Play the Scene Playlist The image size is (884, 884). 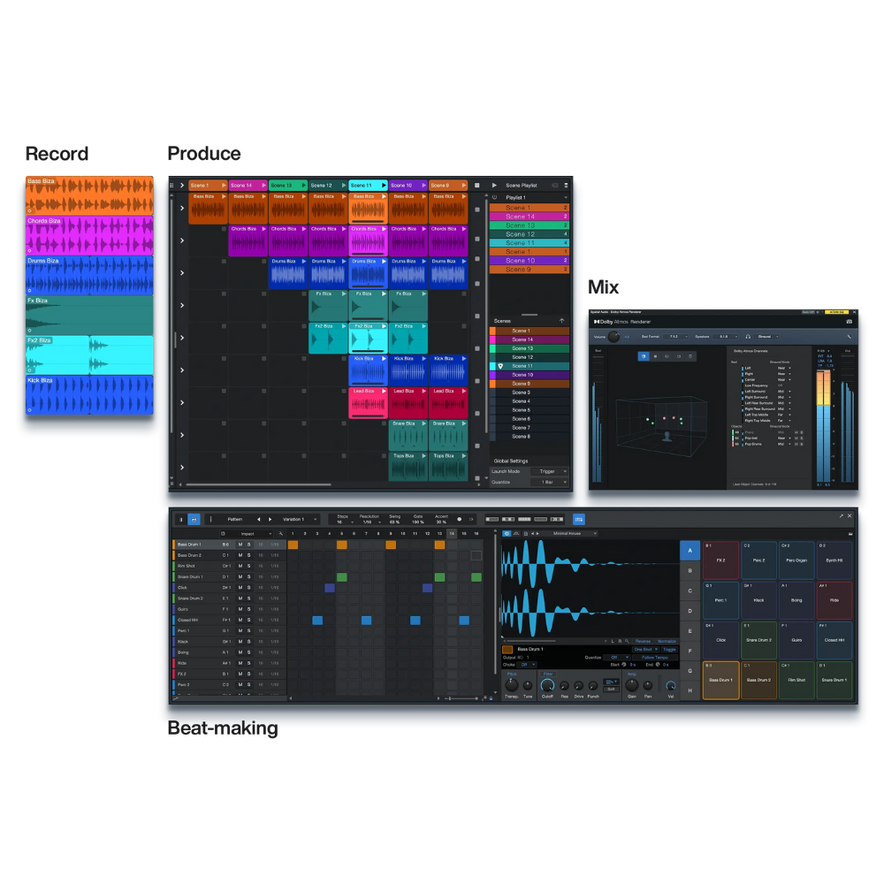494,186
